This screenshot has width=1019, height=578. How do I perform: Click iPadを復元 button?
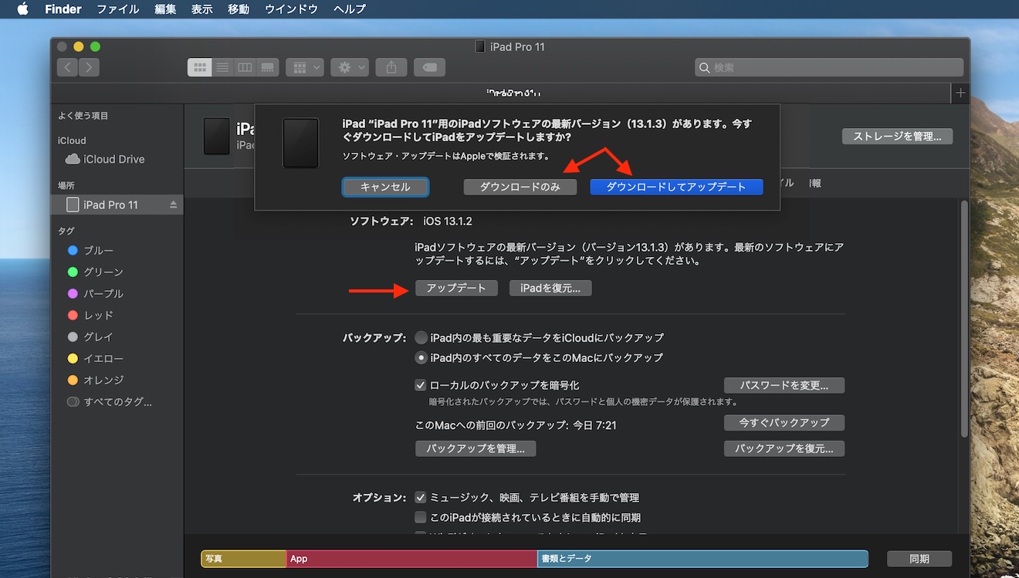[550, 288]
